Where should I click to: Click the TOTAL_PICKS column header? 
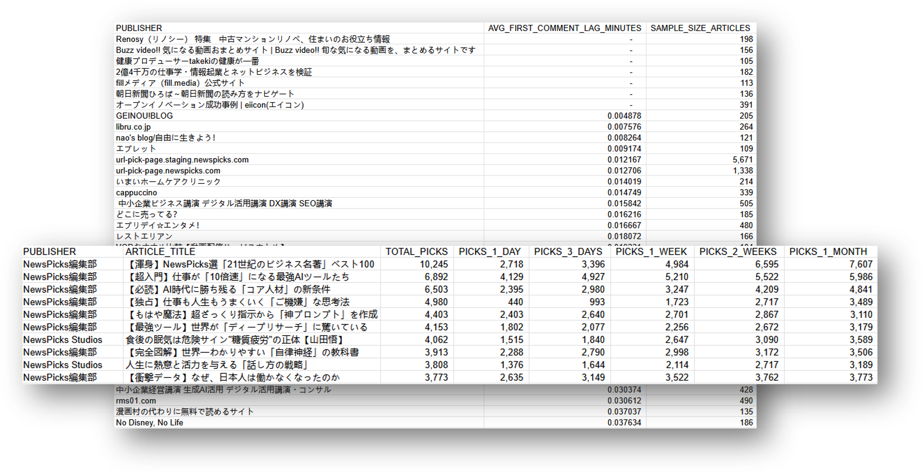coord(416,252)
